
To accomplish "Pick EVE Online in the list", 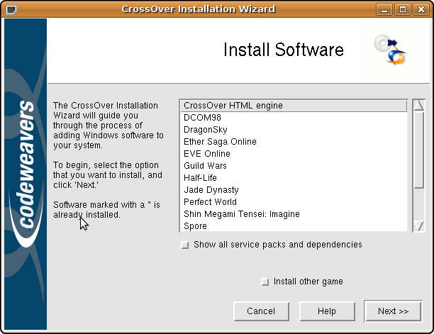I will pyautogui.click(x=207, y=154).
